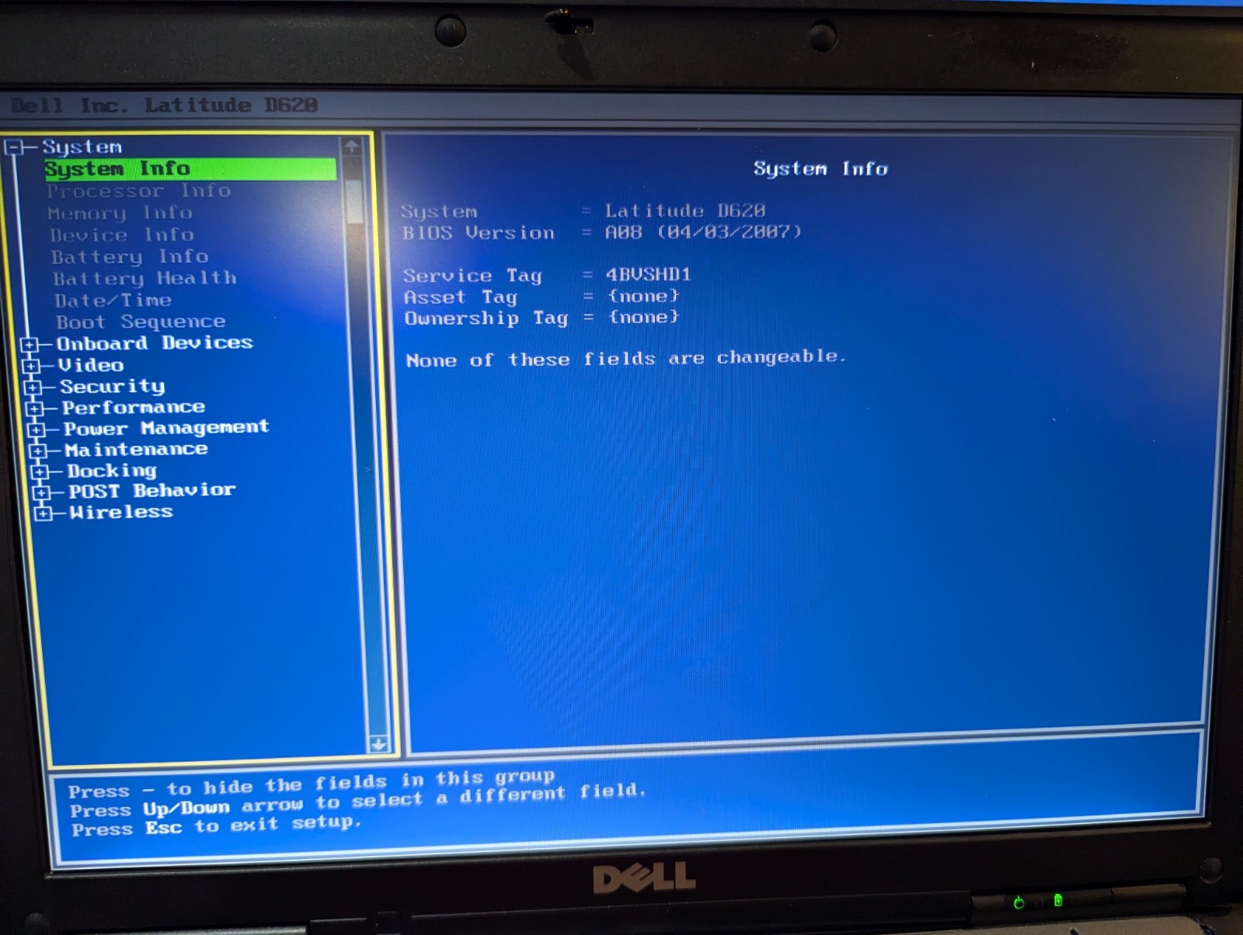The width and height of the screenshot is (1243, 935).
Task: Expand the Wireless group
Action: tap(44, 513)
